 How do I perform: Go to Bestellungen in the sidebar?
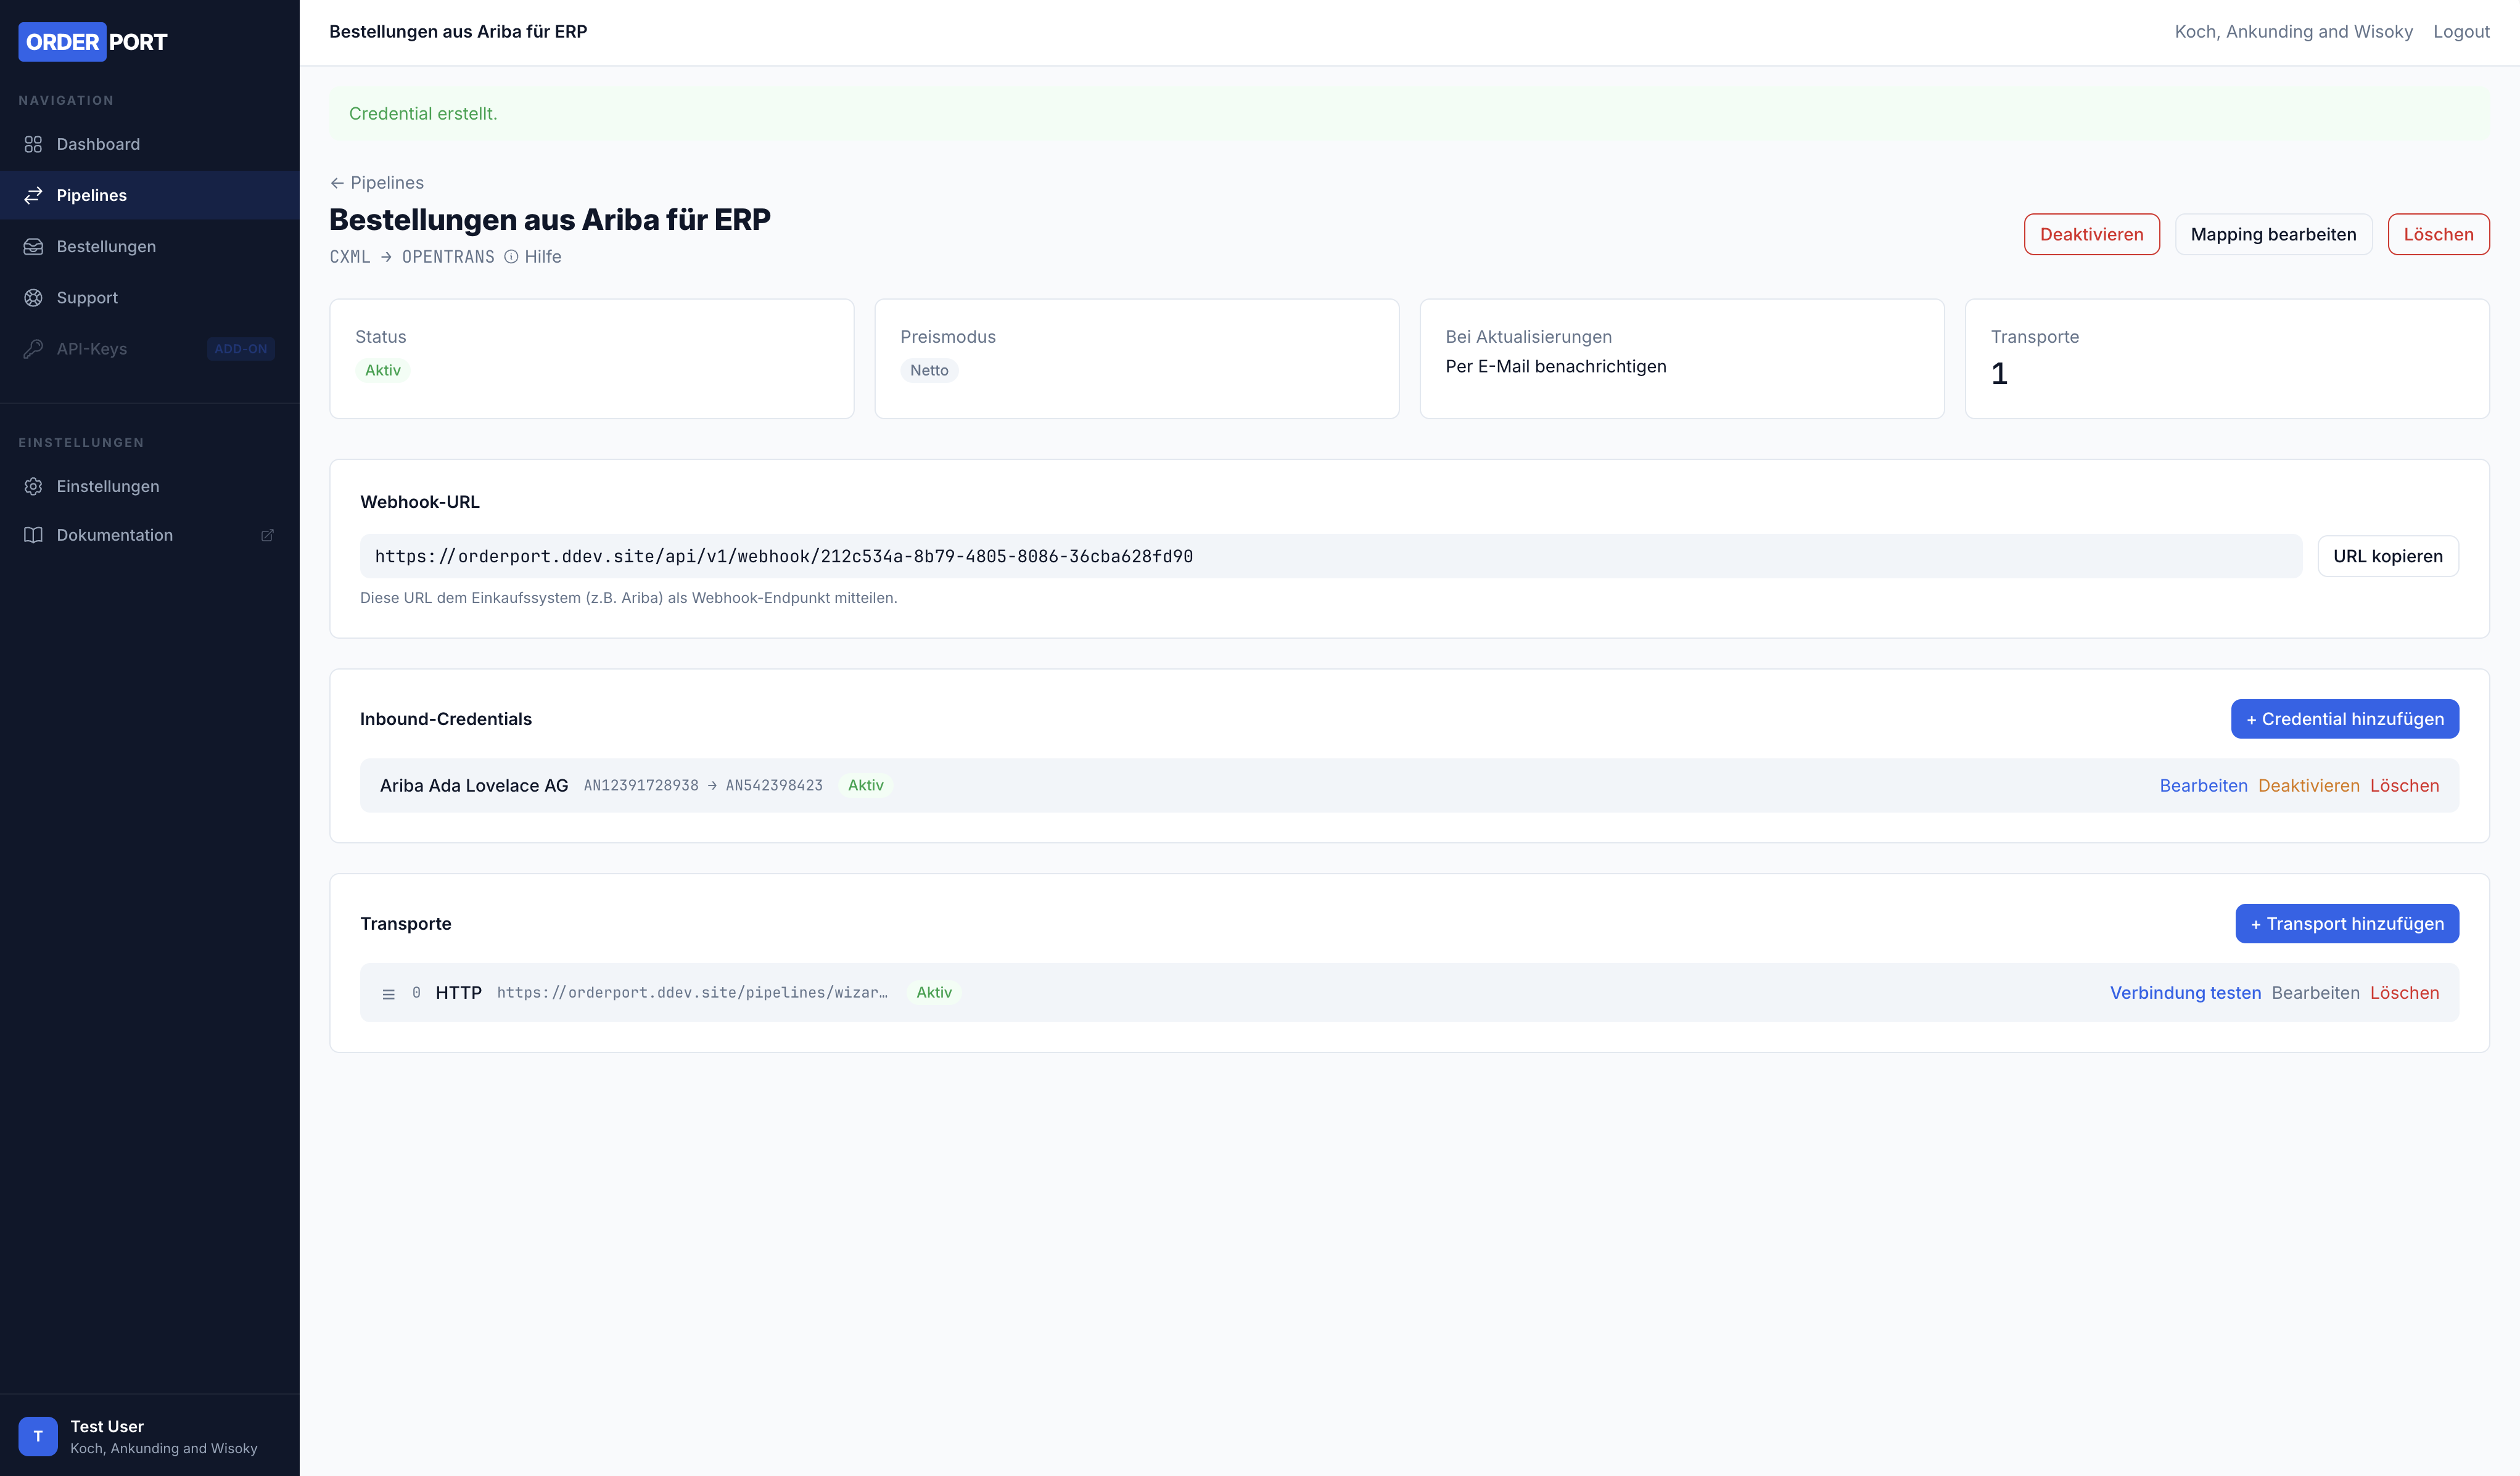coord(150,246)
